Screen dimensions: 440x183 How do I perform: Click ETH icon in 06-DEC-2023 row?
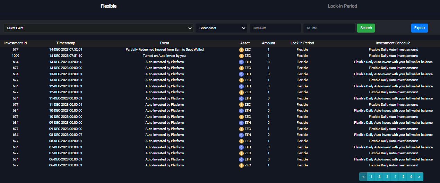pos(241,159)
